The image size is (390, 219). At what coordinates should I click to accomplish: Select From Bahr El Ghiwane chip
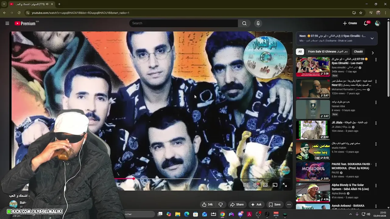coord(328,51)
